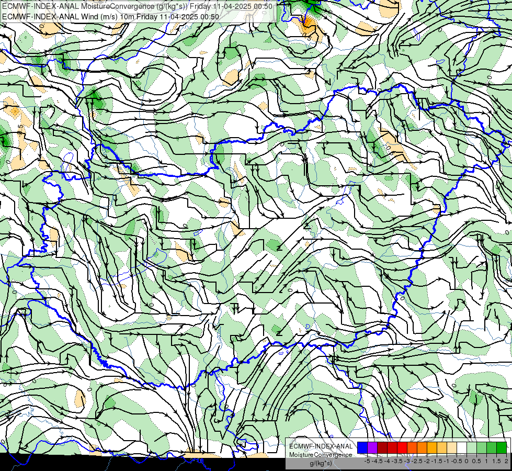512x471 pixels.
Task: Click the g/(kg*s) unit label in legend
Action: (x=321, y=463)
